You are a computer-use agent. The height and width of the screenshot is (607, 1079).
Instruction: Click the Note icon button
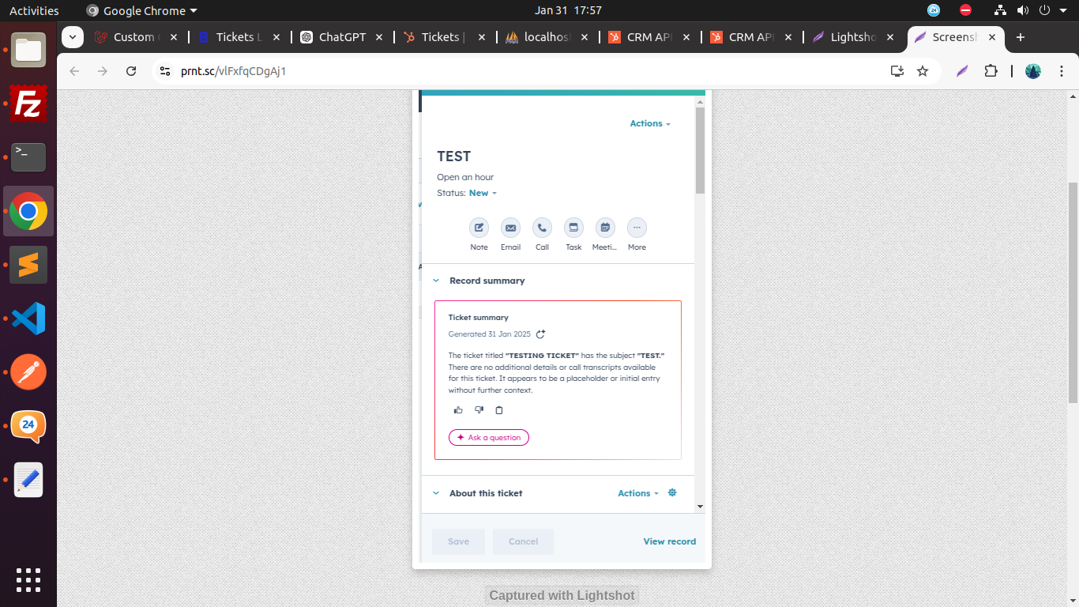(479, 228)
